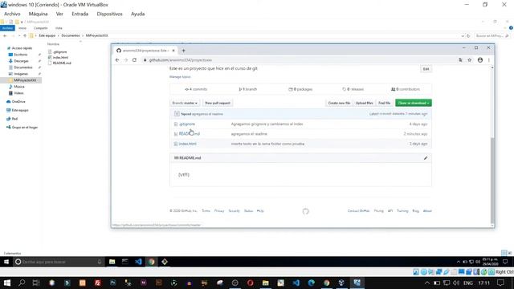Open the FileZilla icon in host taskbar
The width and height of the screenshot is (514, 289).
[x=97, y=283]
